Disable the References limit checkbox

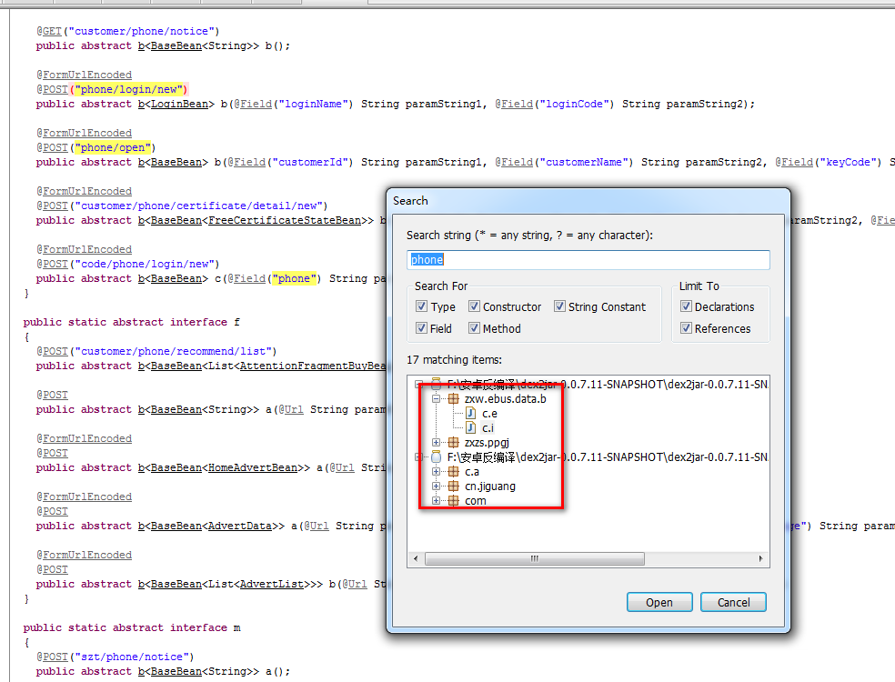coord(686,328)
